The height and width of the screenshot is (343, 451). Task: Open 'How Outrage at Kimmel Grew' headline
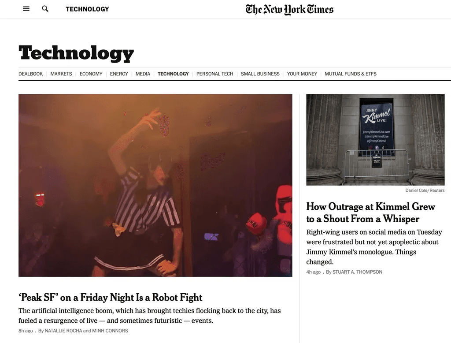pos(370,213)
